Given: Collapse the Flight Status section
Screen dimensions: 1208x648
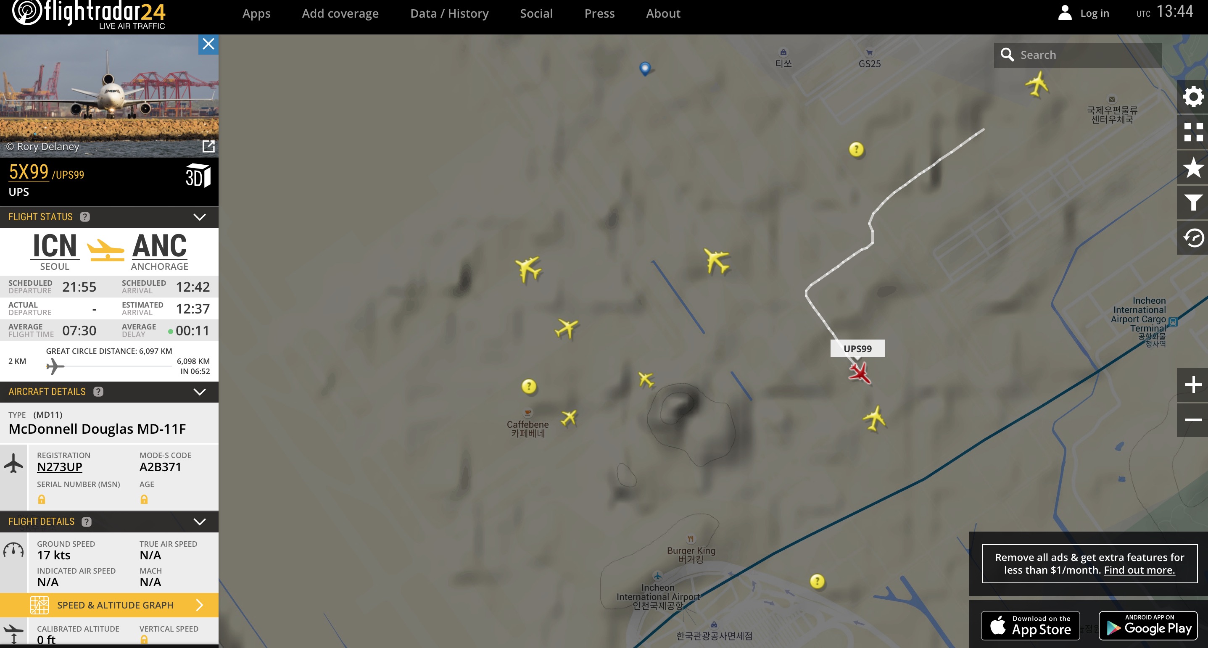Looking at the screenshot, I should tap(200, 217).
